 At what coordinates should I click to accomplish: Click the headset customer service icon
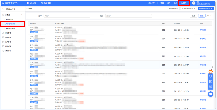pos(211,76)
